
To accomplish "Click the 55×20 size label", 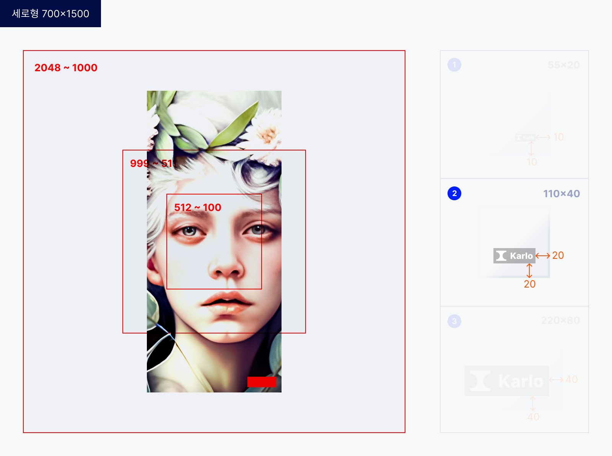I will (x=564, y=65).
